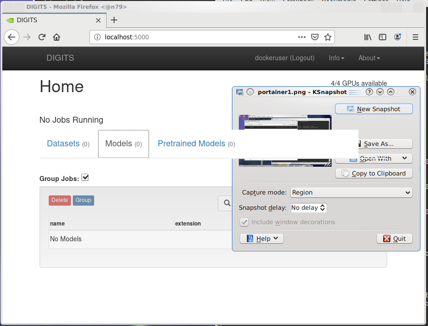The height and width of the screenshot is (326, 428).
Task: Open the Firefox account icon
Action: [x=397, y=37]
